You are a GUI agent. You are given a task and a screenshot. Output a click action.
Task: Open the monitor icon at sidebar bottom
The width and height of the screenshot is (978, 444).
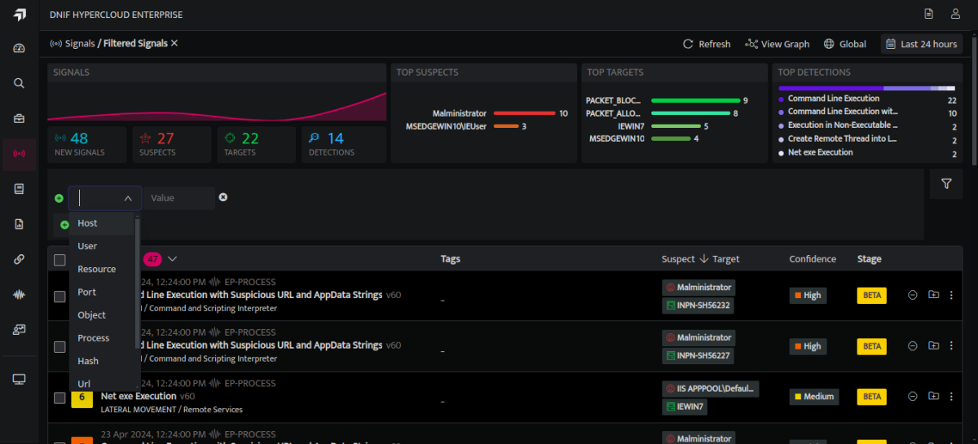coord(20,380)
